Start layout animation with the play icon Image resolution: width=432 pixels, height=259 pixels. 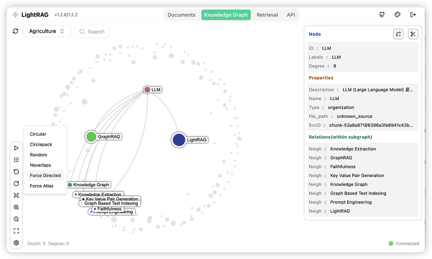16,148
